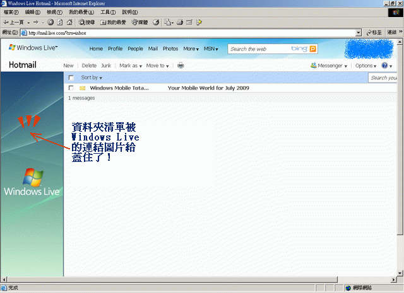
Task: Tick the select-all checkbox beside Sort by
Action: [71, 78]
